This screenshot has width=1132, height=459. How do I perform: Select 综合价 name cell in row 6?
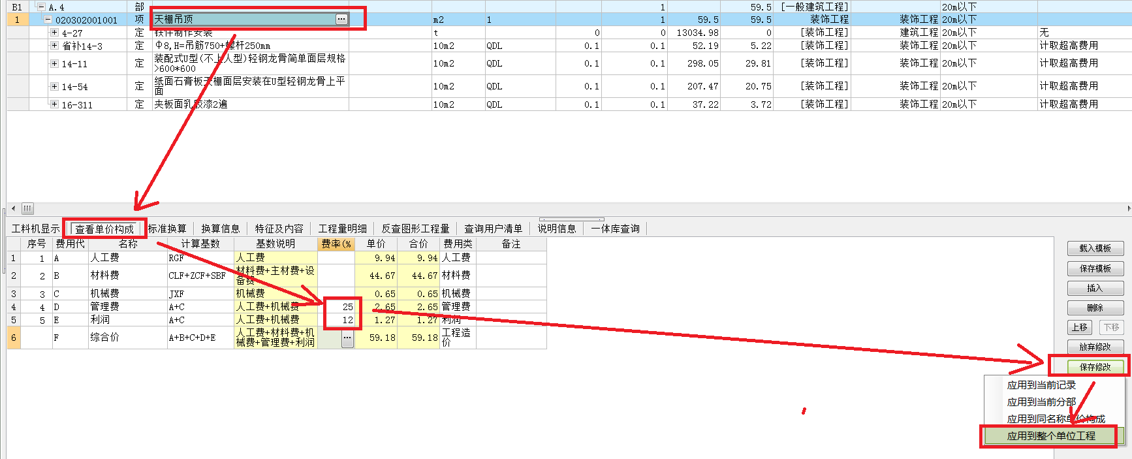coord(128,338)
